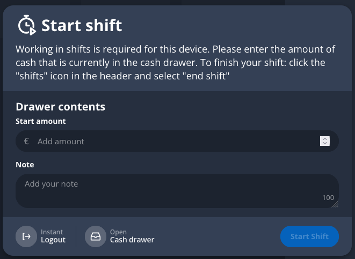Click the note field resize handle
Image resolution: width=355 pixels, height=259 pixels.
tap(335, 204)
